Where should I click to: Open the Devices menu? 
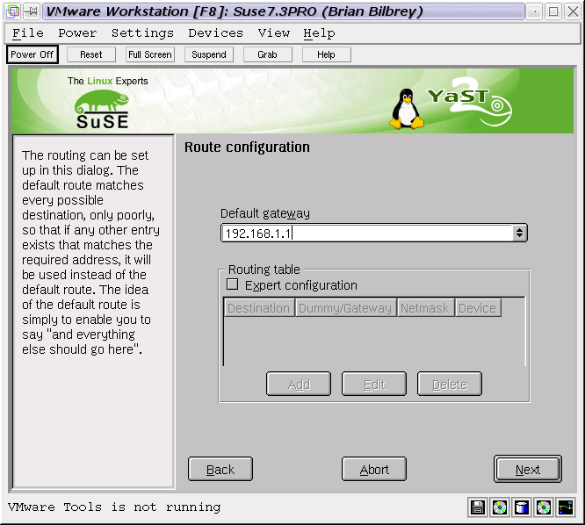click(x=215, y=33)
